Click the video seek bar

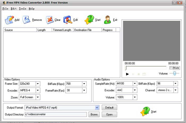pos(146,68)
